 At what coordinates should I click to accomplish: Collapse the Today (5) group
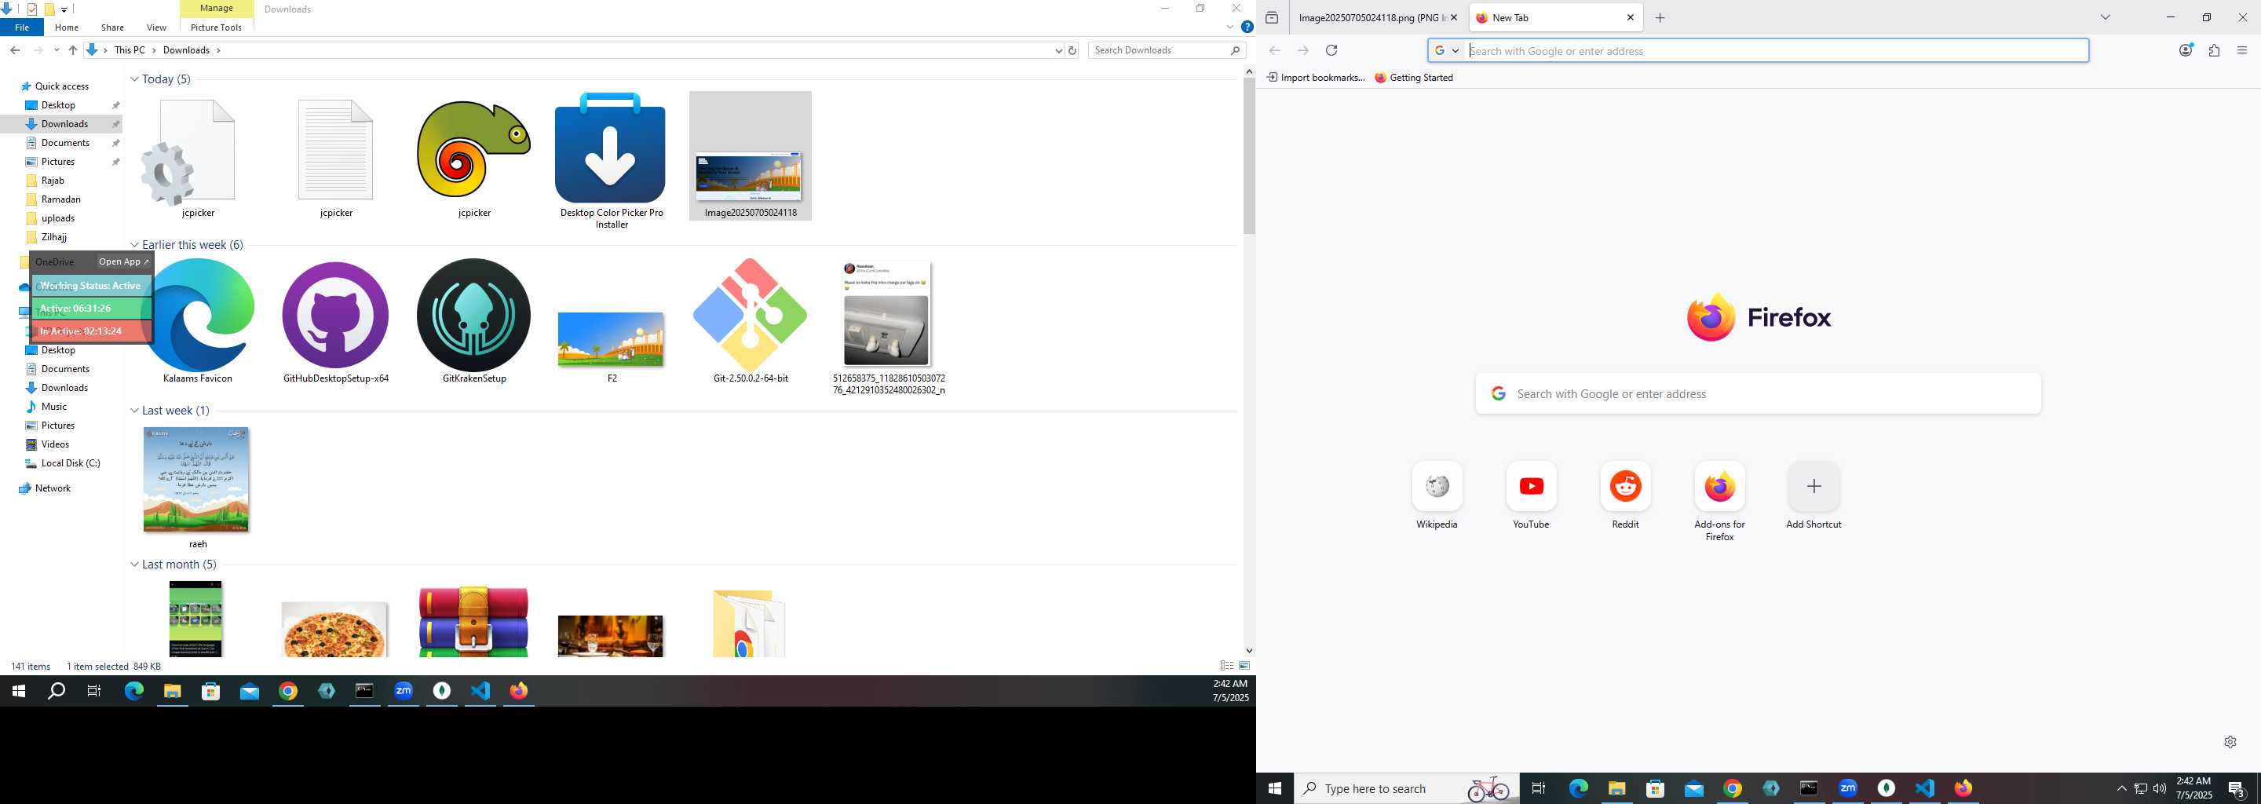tap(134, 79)
